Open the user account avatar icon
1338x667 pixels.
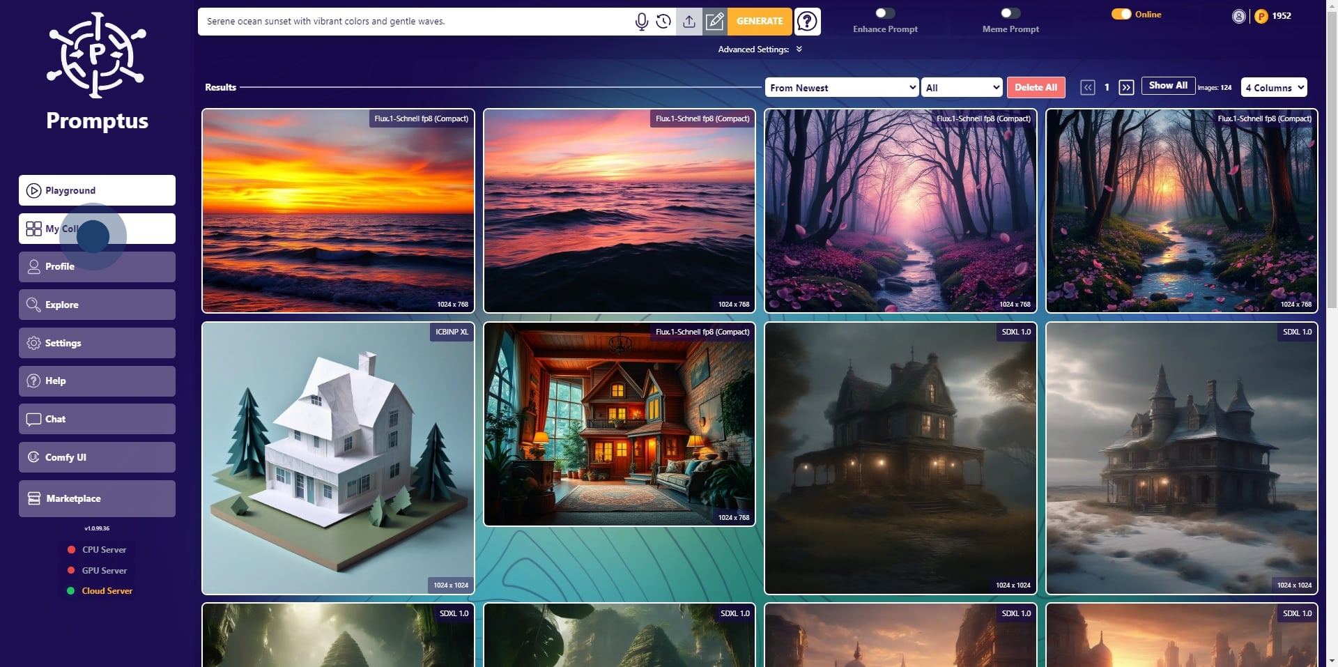coord(1239,16)
